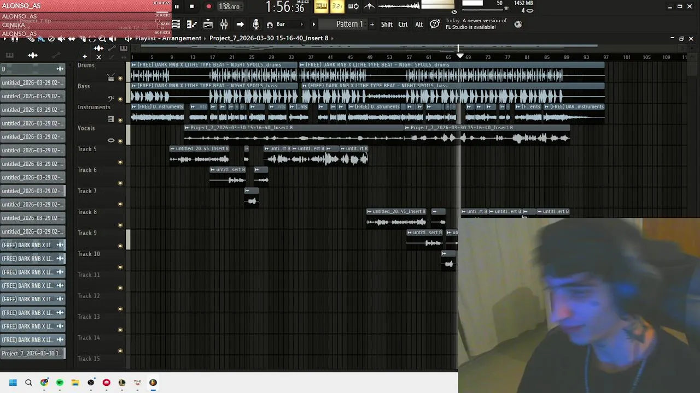Open first Project_7 vocals clip menu
The height and width of the screenshot is (393, 700).
coord(187,128)
